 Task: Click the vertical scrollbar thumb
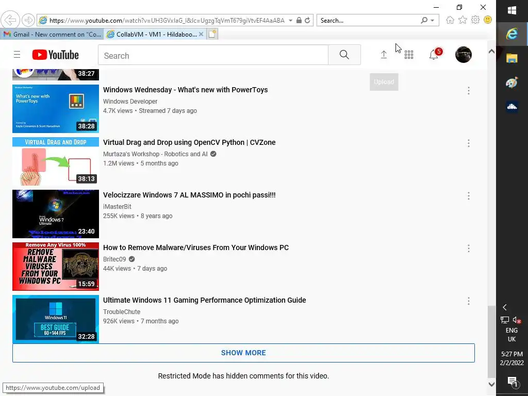pyautogui.click(x=491, y=341)
